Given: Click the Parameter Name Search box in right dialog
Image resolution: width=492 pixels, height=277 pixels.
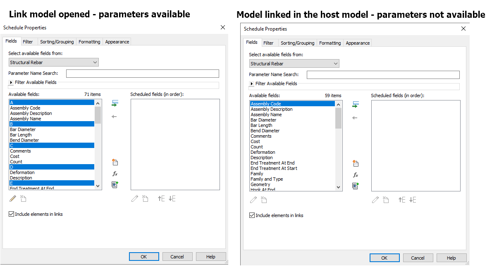Looking at the screenshot, I should coord(383,75).
